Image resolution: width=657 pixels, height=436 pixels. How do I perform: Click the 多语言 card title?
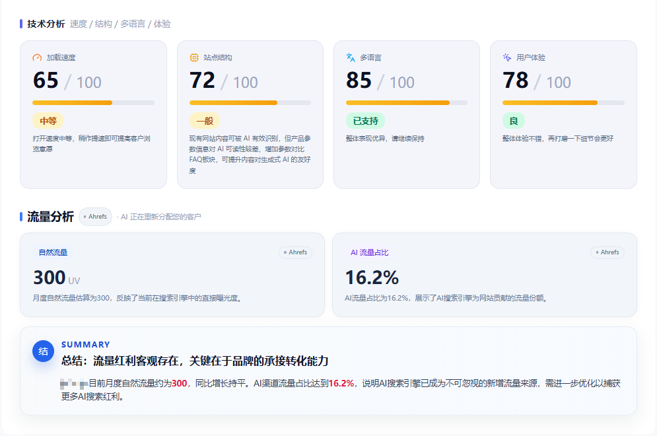tap(371, 58)
